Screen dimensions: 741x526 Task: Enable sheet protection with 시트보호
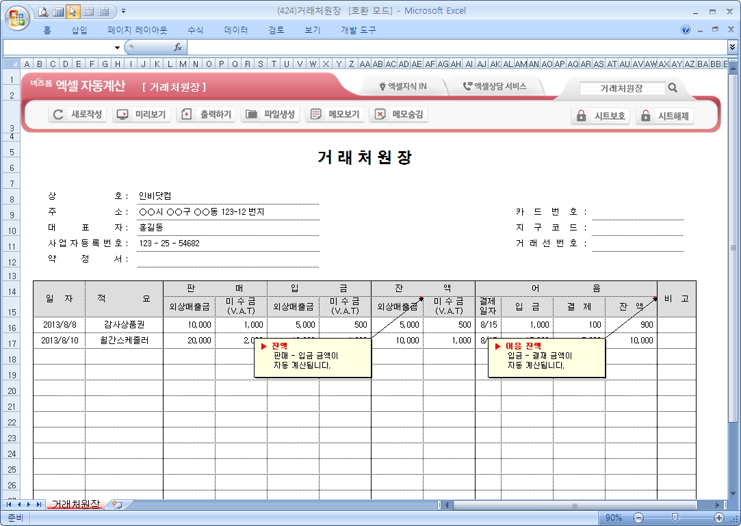600,116
